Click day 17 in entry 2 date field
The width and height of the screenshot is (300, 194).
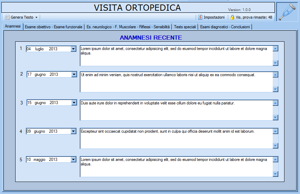pos(29,74)
